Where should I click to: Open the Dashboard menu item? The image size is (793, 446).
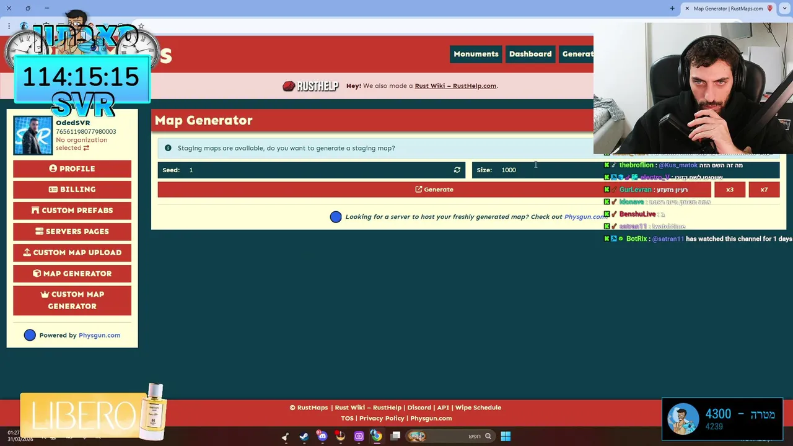530,54
